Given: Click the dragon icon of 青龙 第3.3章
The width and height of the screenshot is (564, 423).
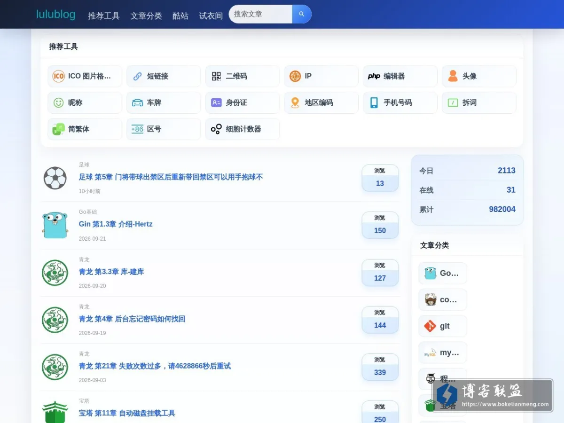Looking at the screenshot, I should point(55,273).
